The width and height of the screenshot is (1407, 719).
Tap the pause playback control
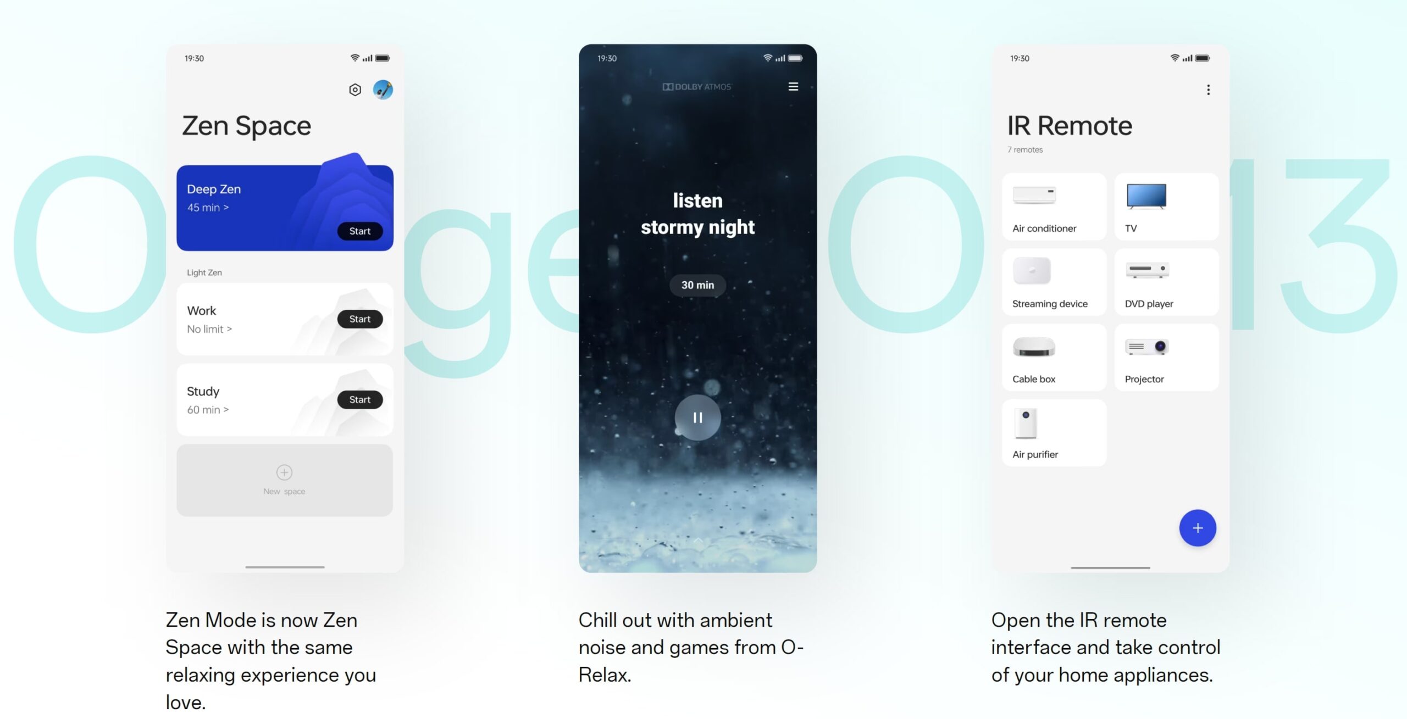pos(697,416)
